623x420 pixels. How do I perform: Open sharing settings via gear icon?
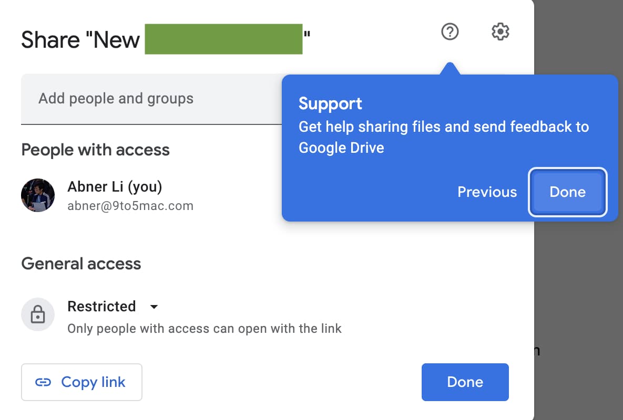coord(500,32)
